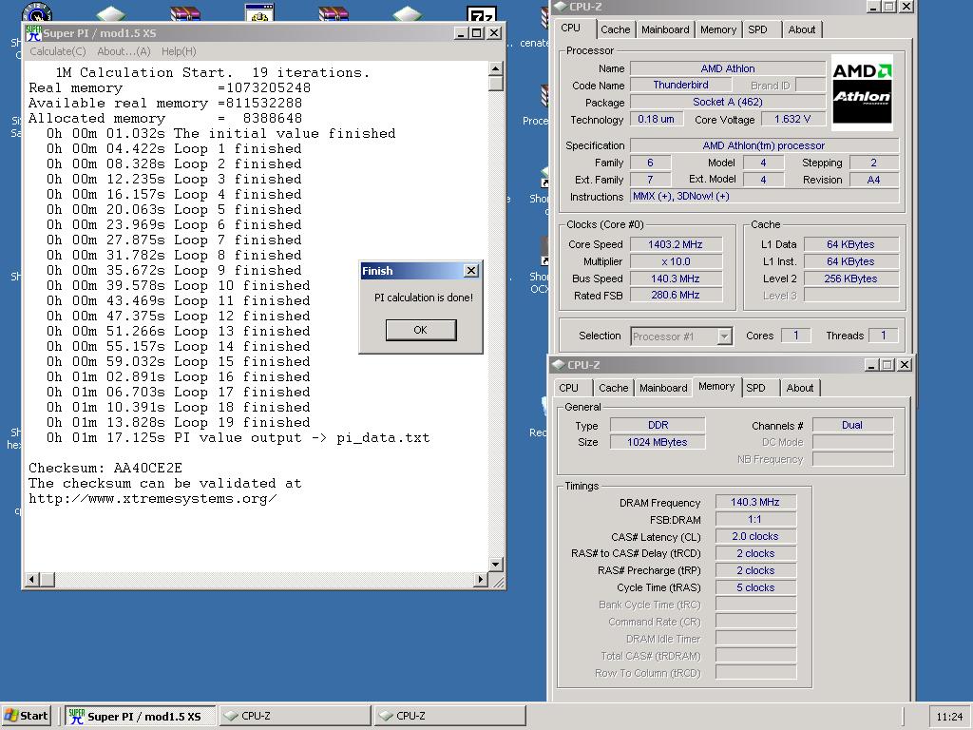Click the upper CPU-Z title bar icon
This screenshot has width=973, height=730.
point(561,7)
